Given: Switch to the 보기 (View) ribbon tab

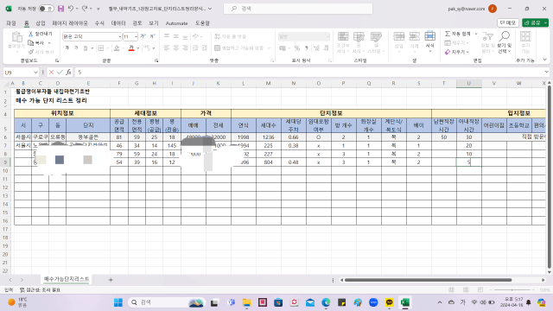Looking at the screenshot, I should tap(154, 23).
